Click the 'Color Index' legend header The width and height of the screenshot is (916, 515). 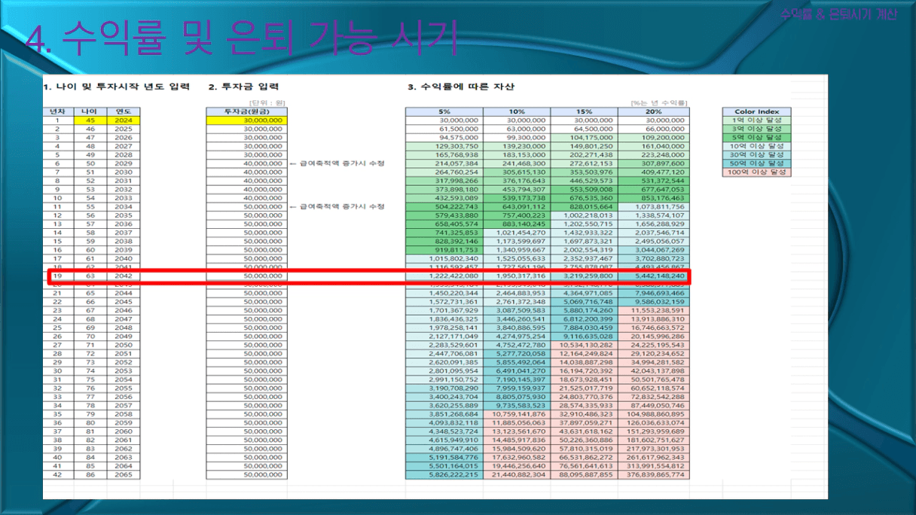coord(756,111)
